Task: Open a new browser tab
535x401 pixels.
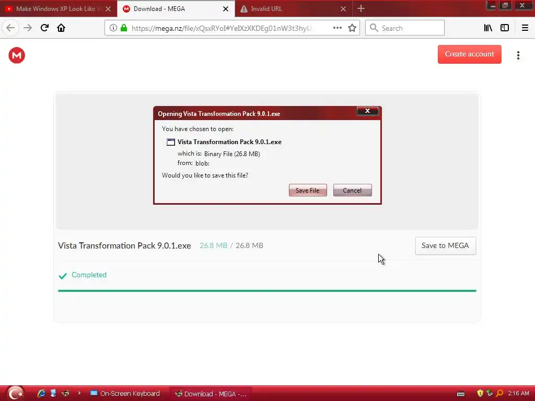Action: coord(361,9)
